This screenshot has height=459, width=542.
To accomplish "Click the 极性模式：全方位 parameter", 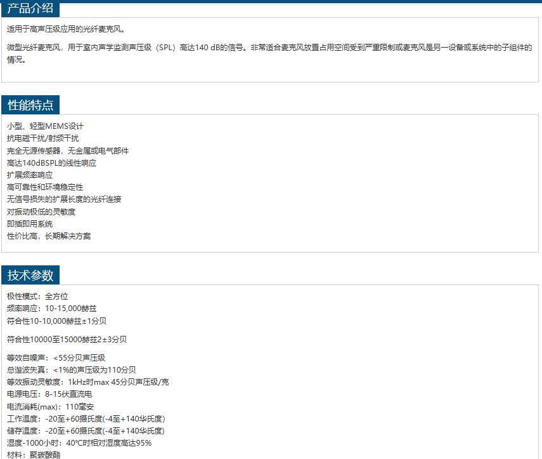I will click(37, 296).
